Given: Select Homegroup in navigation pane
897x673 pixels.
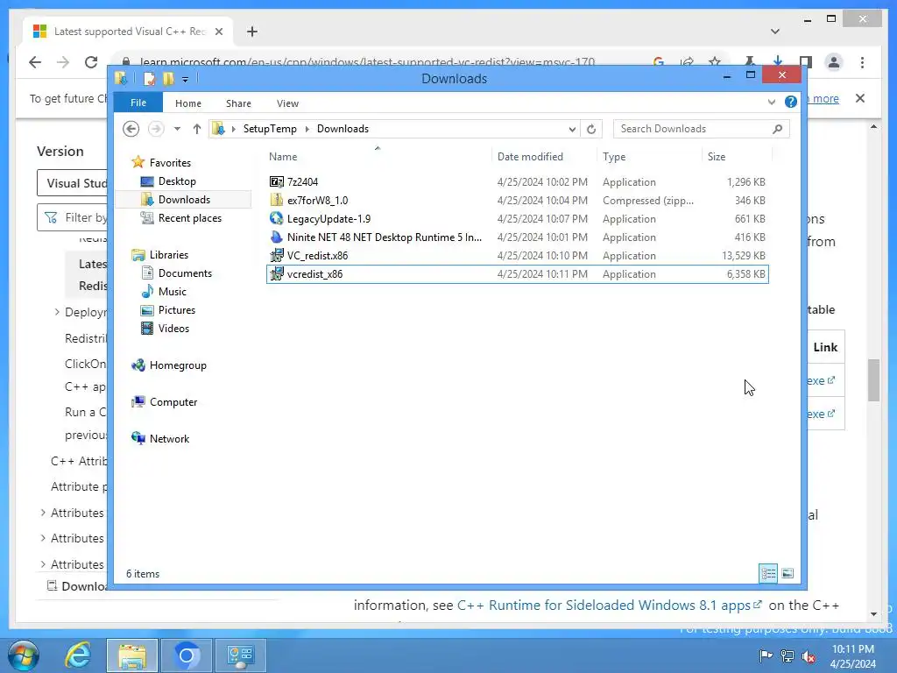Looking at the screenshot, I should coord(178,365).
